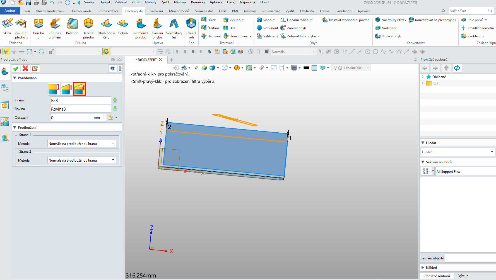Image resolution: width=496 pixels, height=280 pixels.
Task: Click the Hrana E28 field
Action: [x=80, y=100]
